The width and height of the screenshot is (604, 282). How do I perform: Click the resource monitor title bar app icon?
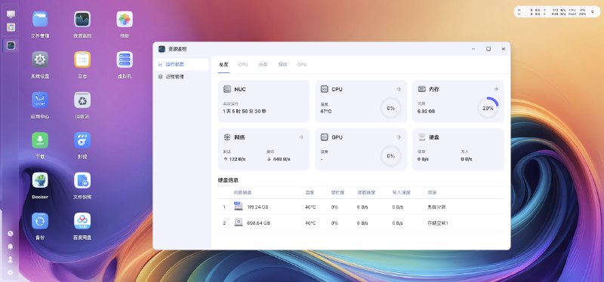162,49
